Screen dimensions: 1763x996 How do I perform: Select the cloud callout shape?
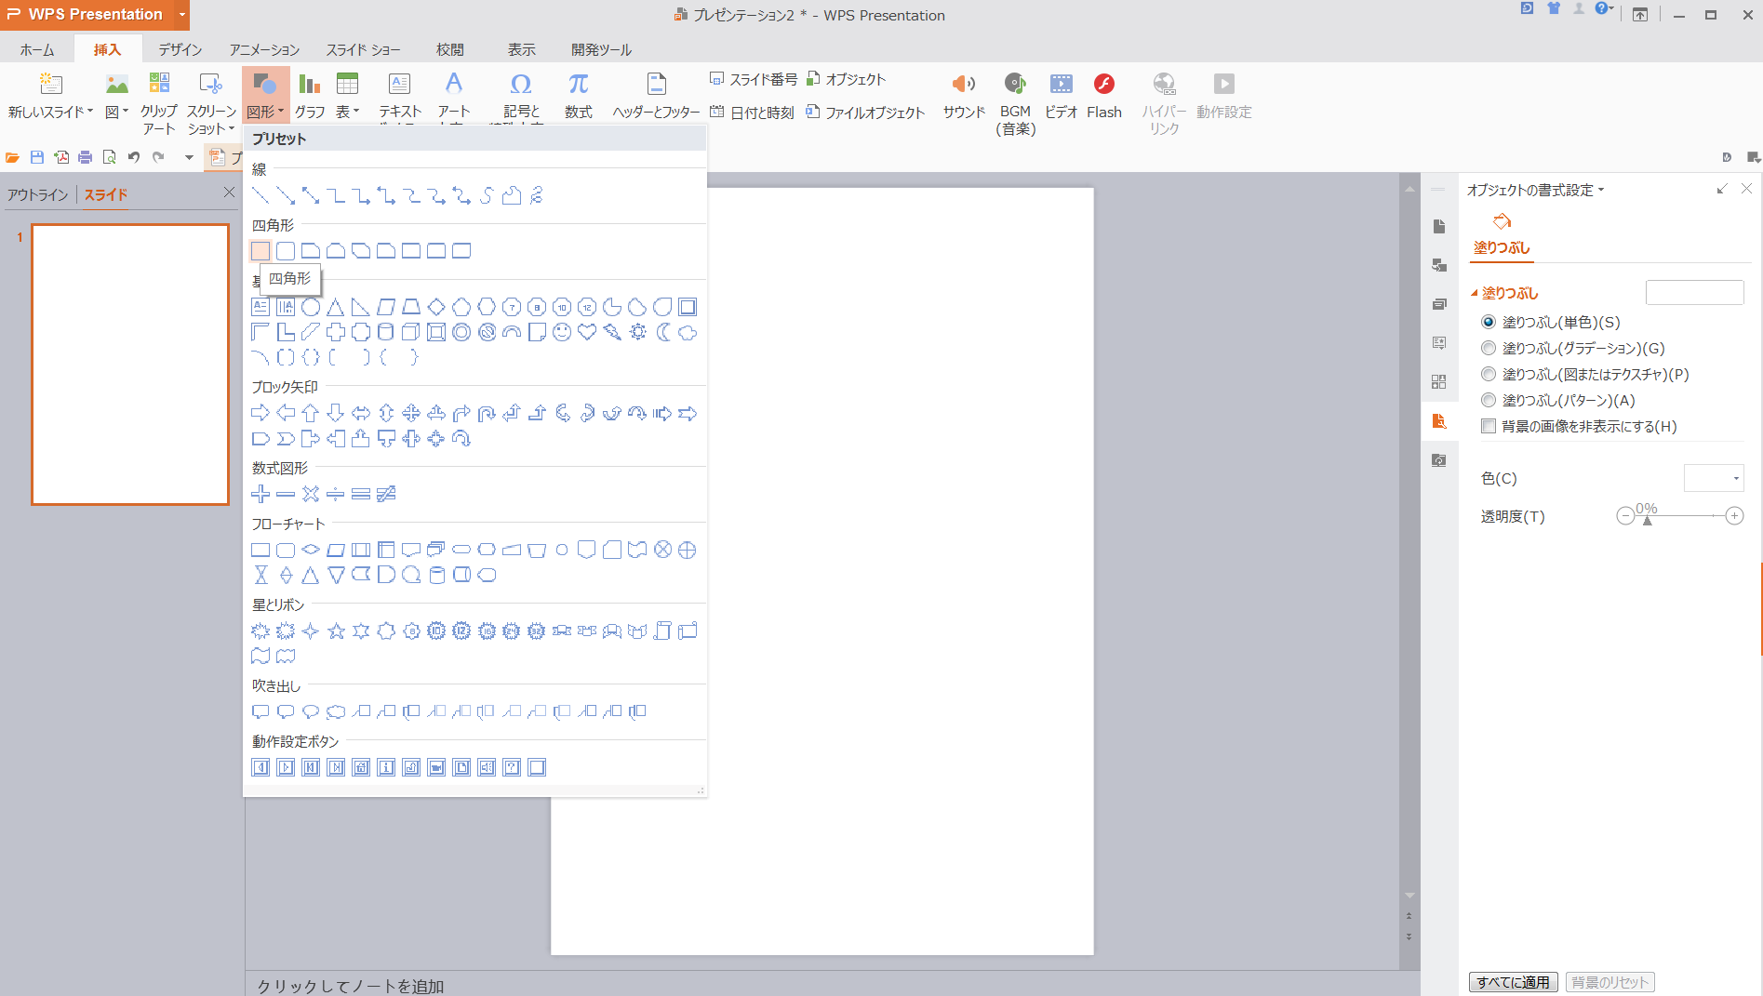[x=336, y=711]
